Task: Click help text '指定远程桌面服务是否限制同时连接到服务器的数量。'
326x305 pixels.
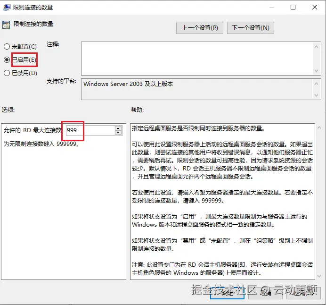Action: pyautogui.click(x=198, y=128)
